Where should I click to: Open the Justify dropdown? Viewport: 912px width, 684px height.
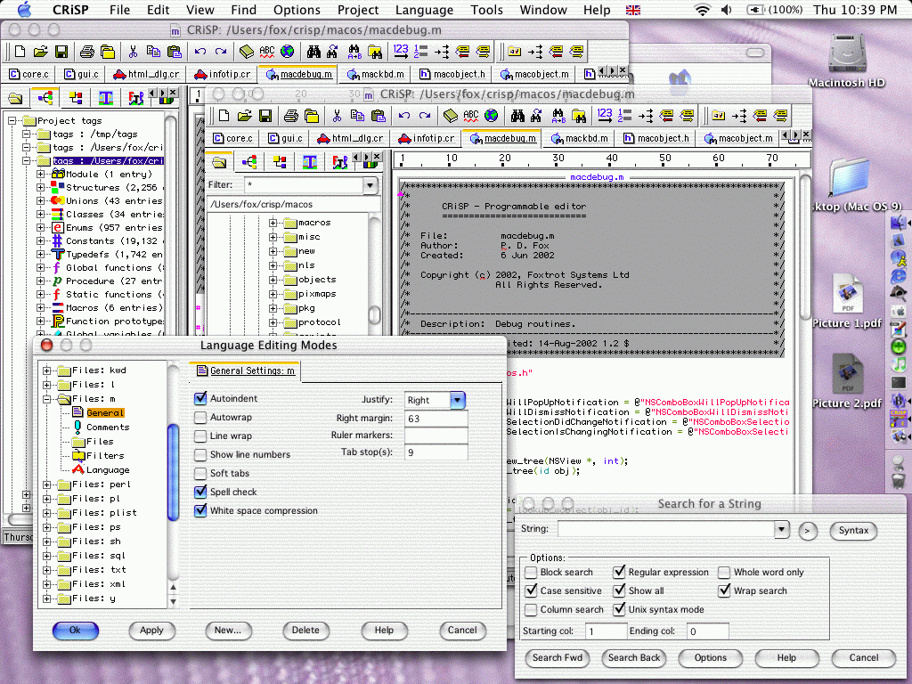coord(458,400)
